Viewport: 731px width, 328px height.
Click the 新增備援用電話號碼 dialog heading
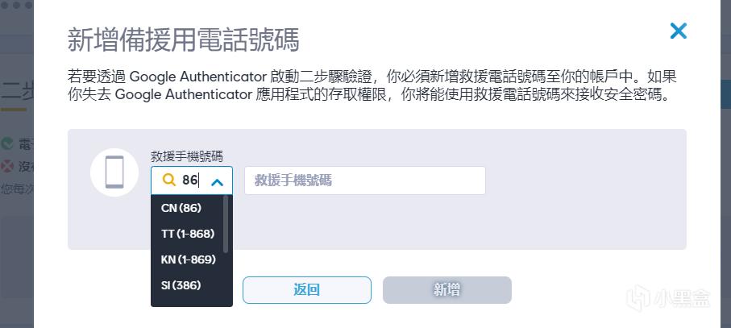[x=183, y=39]
